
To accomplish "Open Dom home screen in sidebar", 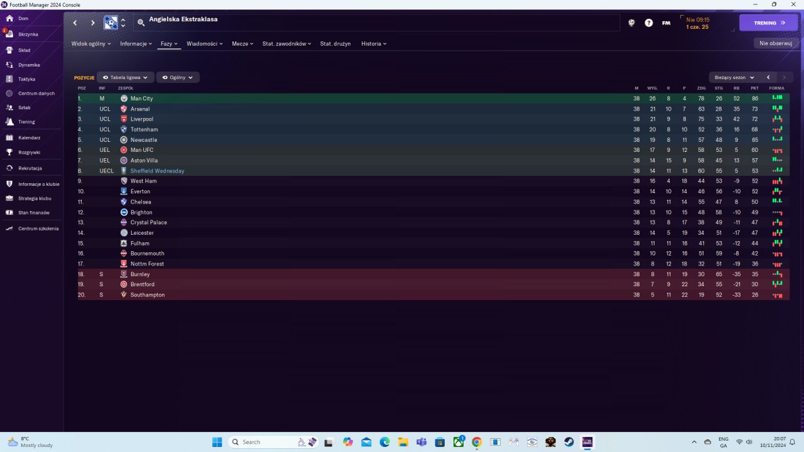I will pyautogui.click(x=23, y=19).
